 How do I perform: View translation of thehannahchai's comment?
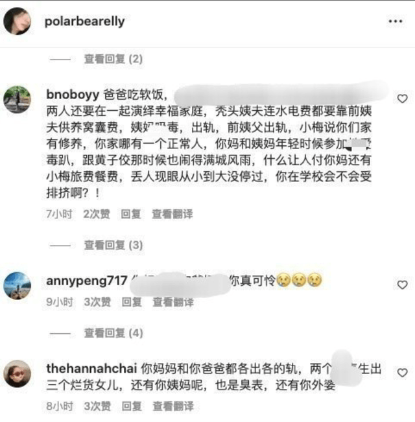point(173,406)
